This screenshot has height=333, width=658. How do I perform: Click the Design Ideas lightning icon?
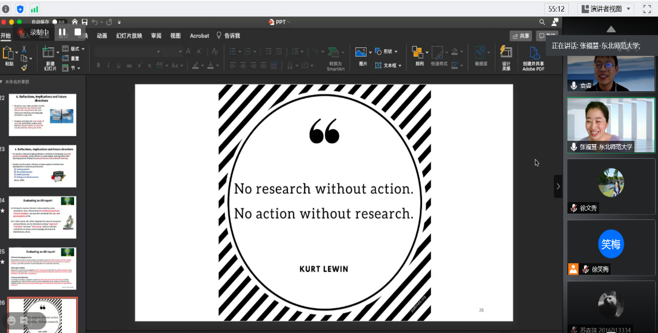pos(506,52)
